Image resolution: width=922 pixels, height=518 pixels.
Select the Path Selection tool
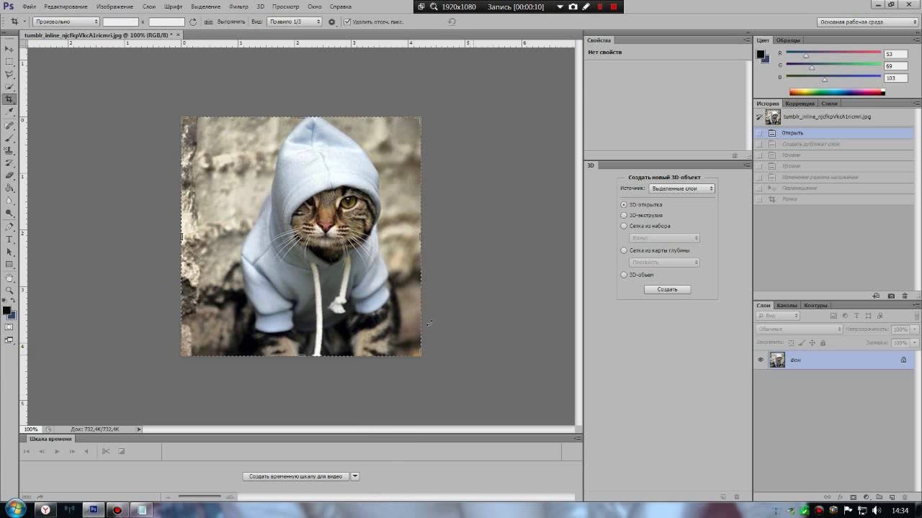(9, 252)
